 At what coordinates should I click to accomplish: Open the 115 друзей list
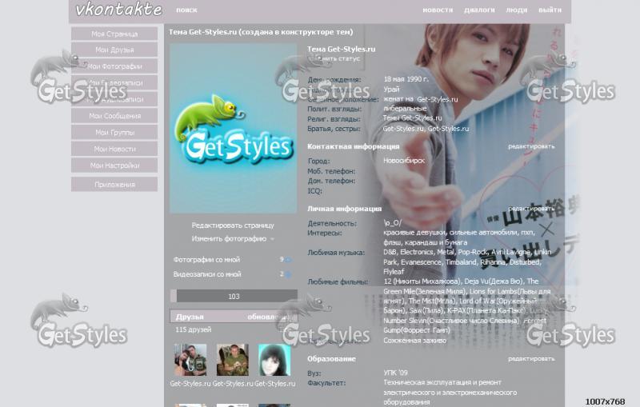click(193, 329)
